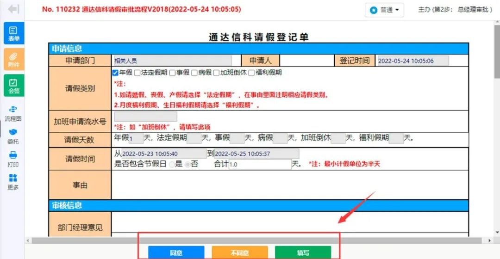The height and width of the screenshot is (259, 500).
Task: Click the 福利假期 days field
Action: click(396, 139)
